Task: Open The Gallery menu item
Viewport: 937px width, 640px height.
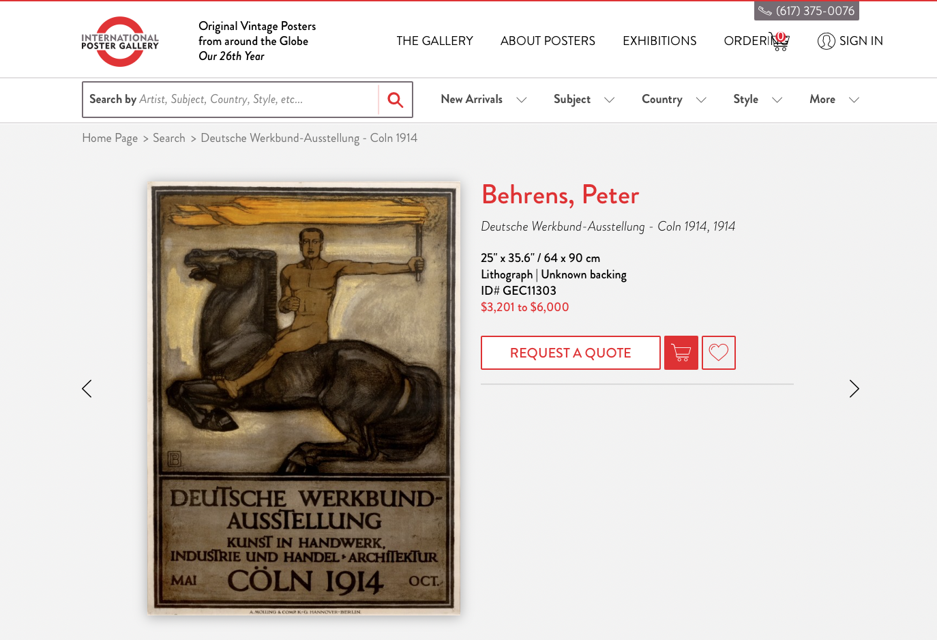Action: [434, 41]
